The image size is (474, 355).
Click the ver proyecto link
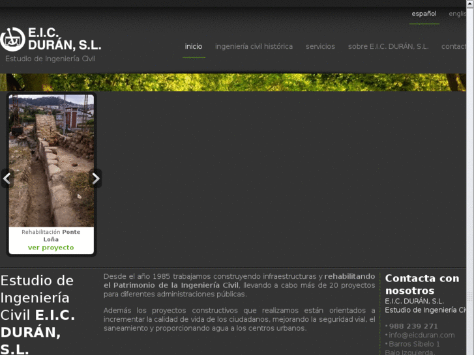(x=51, y=248)
